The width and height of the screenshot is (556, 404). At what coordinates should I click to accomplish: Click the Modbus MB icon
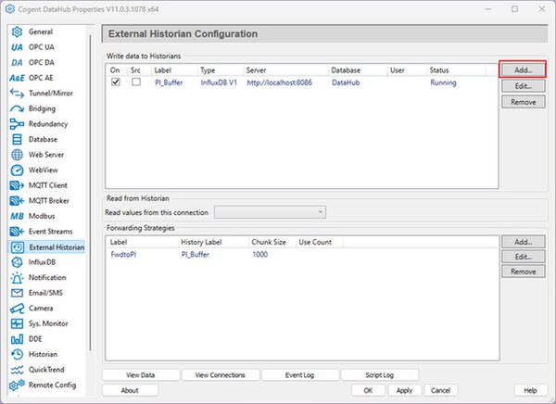(17, 216)
